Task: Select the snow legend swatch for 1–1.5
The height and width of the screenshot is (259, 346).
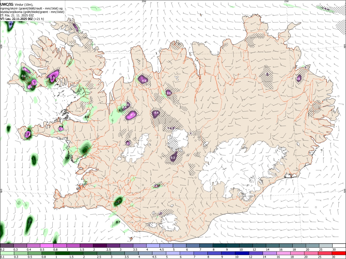Action: 73,246
